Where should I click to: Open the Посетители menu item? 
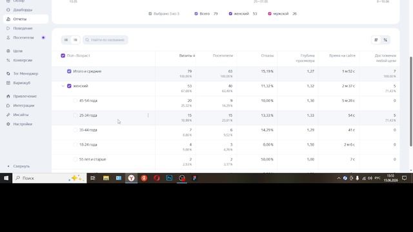click(23, 37)
